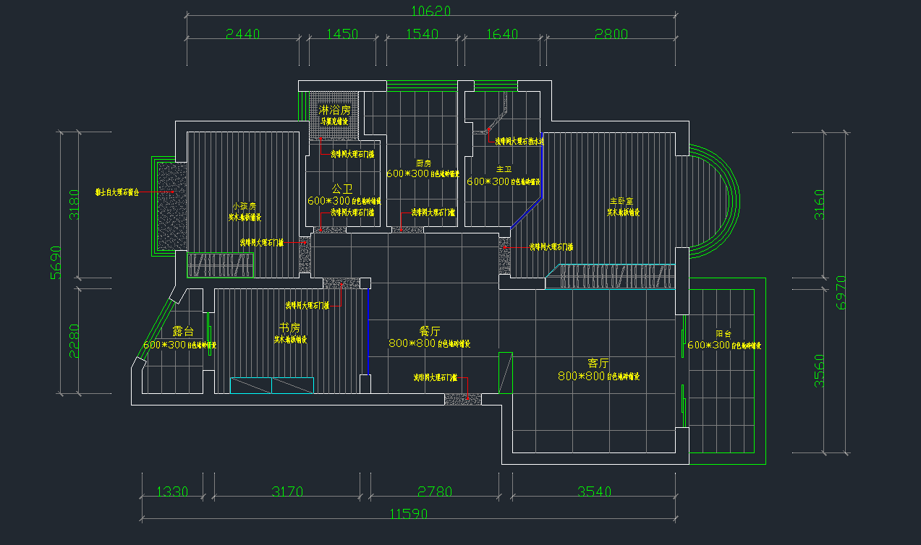Viewport: 921px width, 545px height.
Task: Click the 小孩房 room label
Action: [x=244, y=206]
